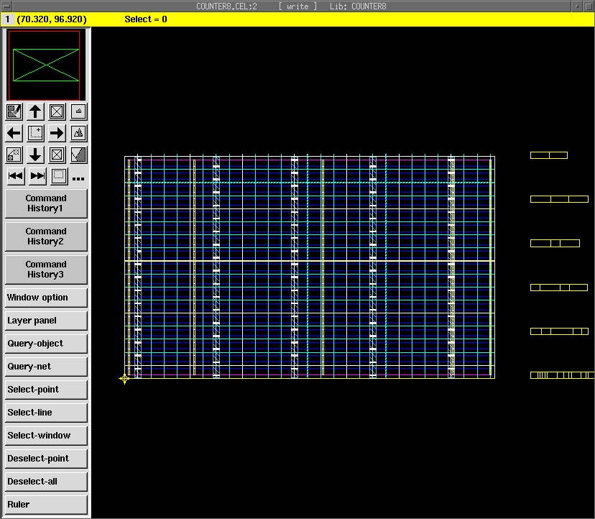The height and width of the screenshot is (519, 595).
Task: Choose Select-window command
Action: [x=46, y=436]
